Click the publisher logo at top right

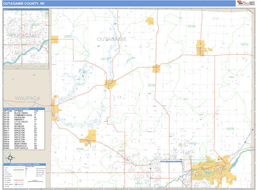pos(246,3)
